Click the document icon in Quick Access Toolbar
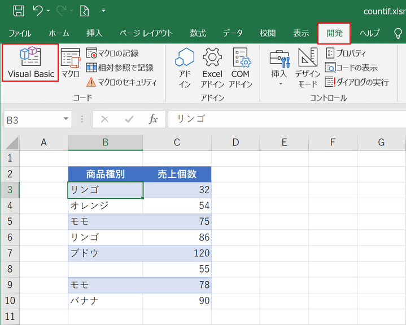406x325 pixels. 85,11
